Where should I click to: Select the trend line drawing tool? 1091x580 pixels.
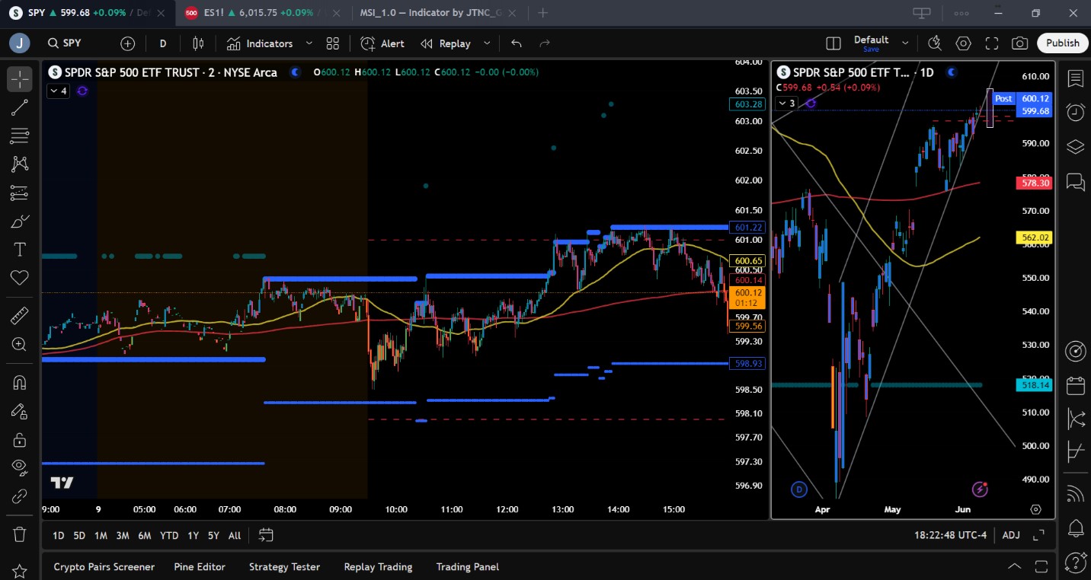coord(20,107)
